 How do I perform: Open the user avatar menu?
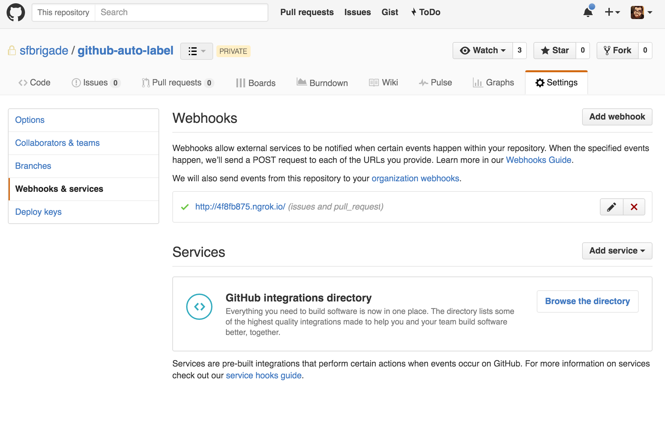tap(641, 12)
